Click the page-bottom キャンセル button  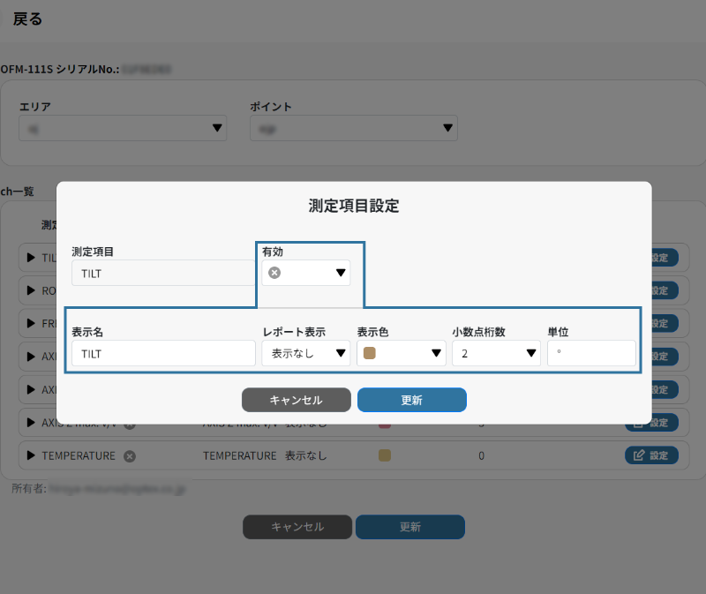pyautogui.click(x=297, y=527)
